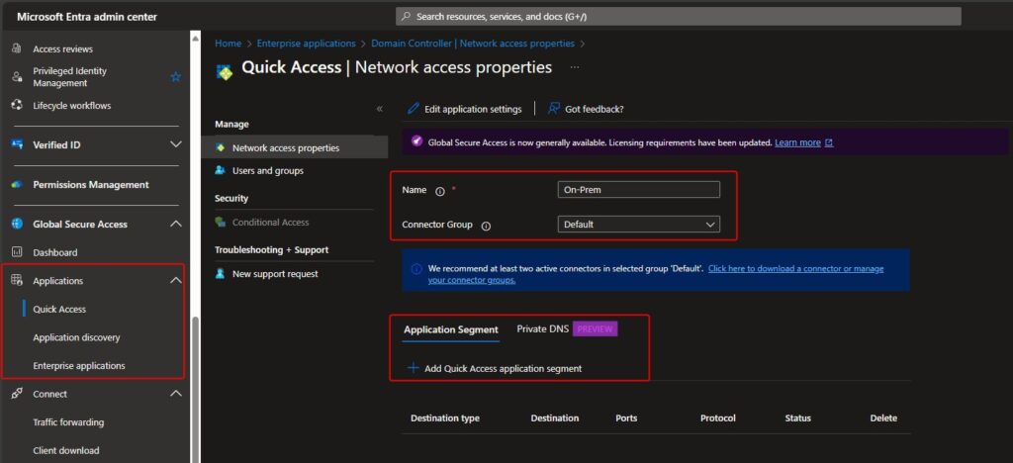Viewport: 1013px width, 463px height.
Task: Select Network access properties menu item
Action: [295, 147]
